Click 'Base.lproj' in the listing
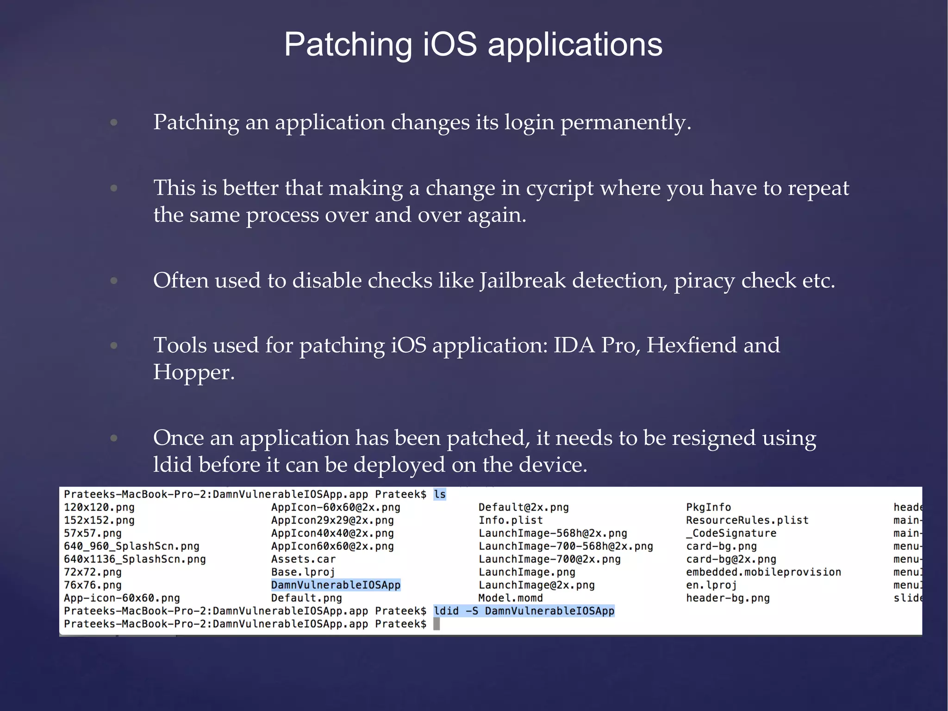Image resolution: width=948 pixels, height=711 pixels. tap(303, 572)
